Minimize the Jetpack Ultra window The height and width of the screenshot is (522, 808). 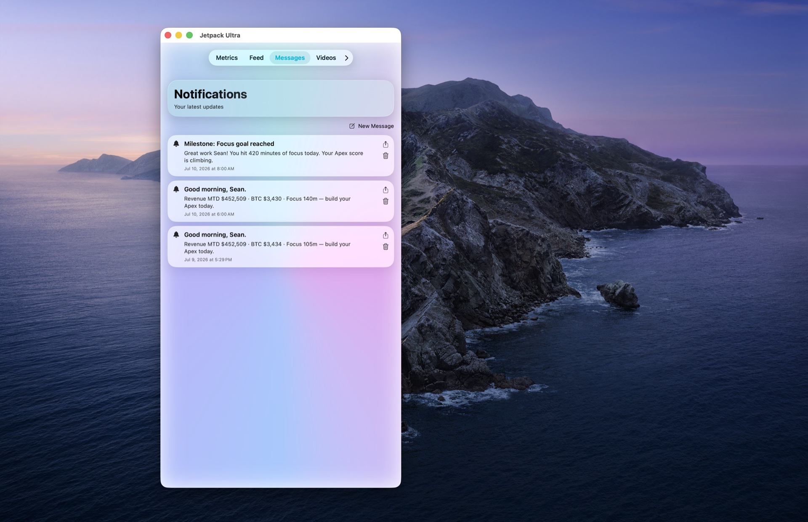click(178, 35)
